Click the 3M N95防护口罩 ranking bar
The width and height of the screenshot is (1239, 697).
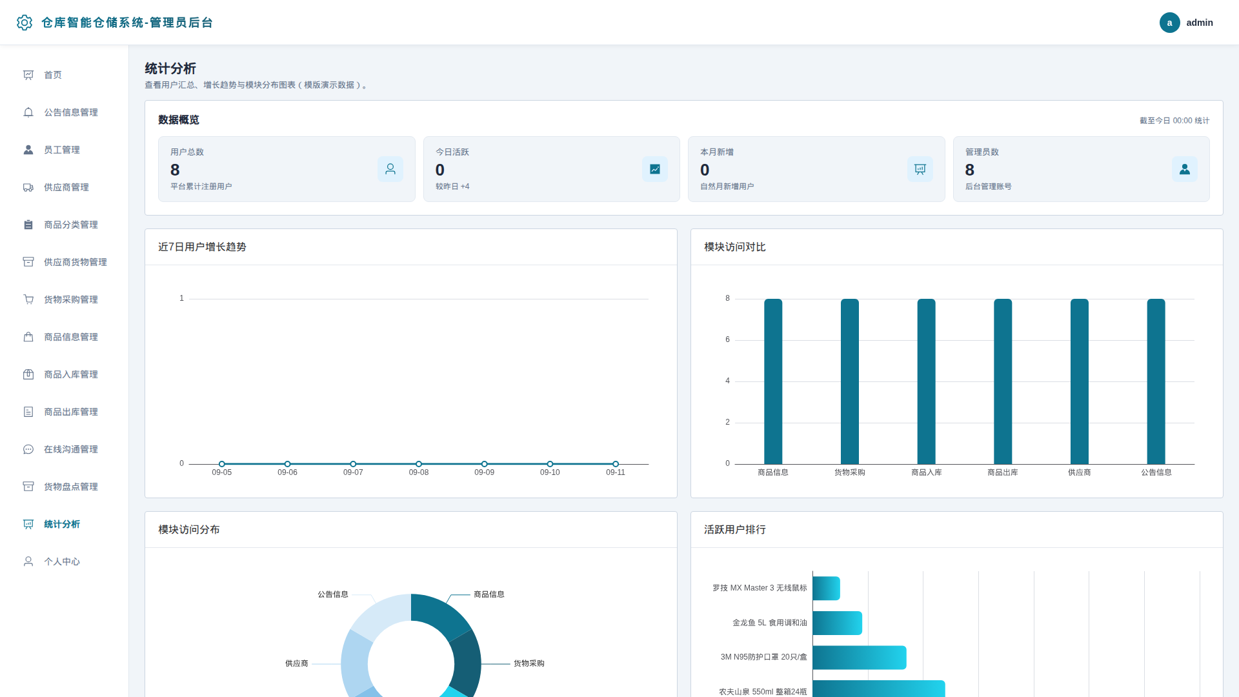860,658
